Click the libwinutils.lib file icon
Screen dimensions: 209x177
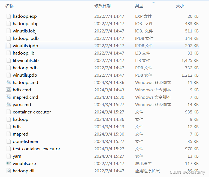click(x=9, y=61)
